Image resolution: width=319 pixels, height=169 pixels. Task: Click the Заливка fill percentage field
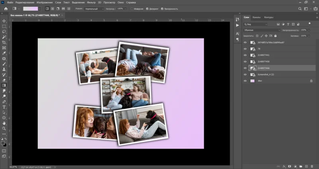pyautogui.click(x=303, y=35)
